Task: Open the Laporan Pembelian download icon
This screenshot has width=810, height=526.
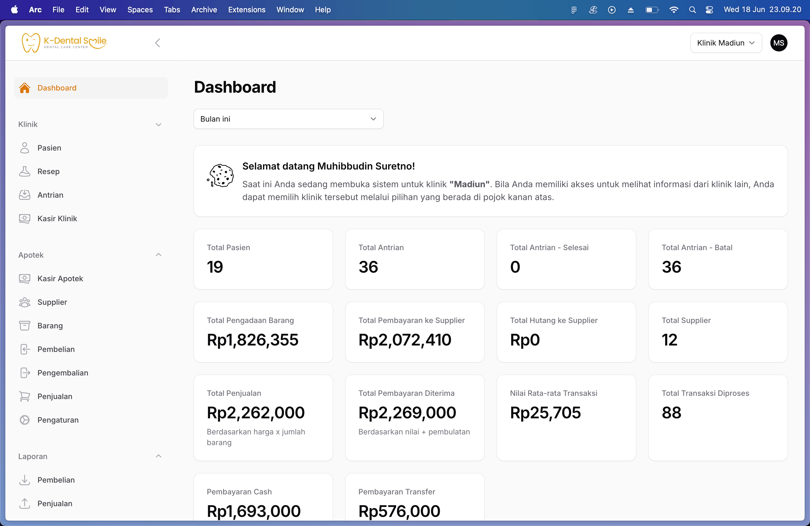Action: 24,480
